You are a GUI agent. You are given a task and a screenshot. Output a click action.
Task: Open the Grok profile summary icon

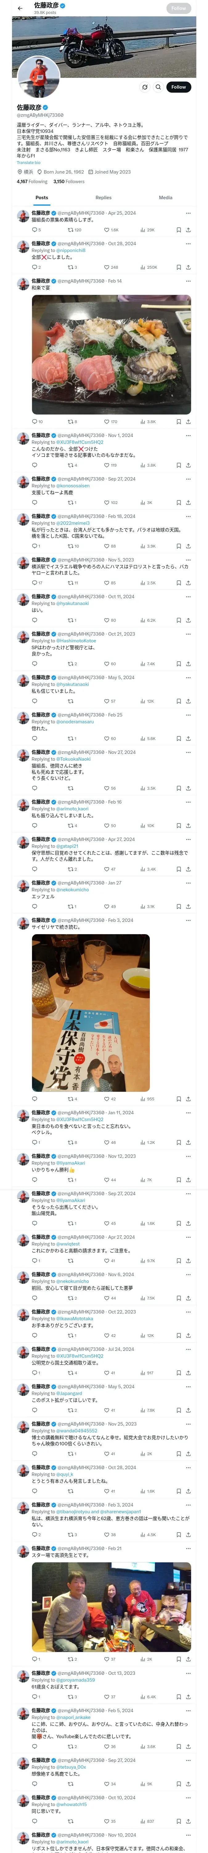pos(144,87)
